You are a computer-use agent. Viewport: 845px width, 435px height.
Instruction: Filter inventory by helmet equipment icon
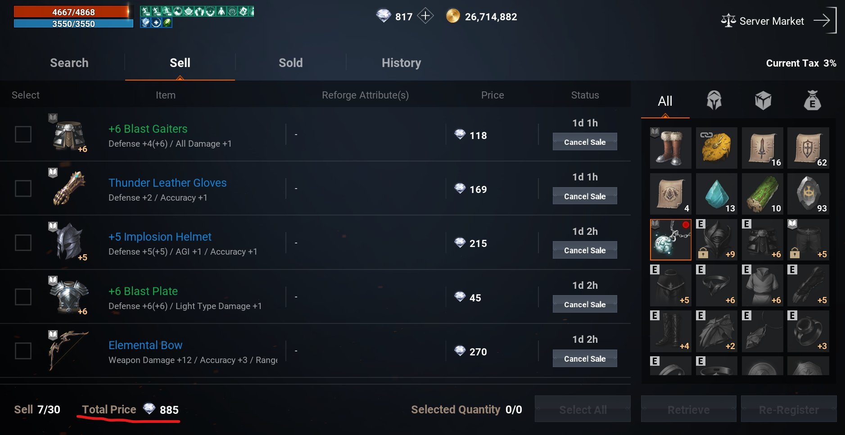[714, 100]
